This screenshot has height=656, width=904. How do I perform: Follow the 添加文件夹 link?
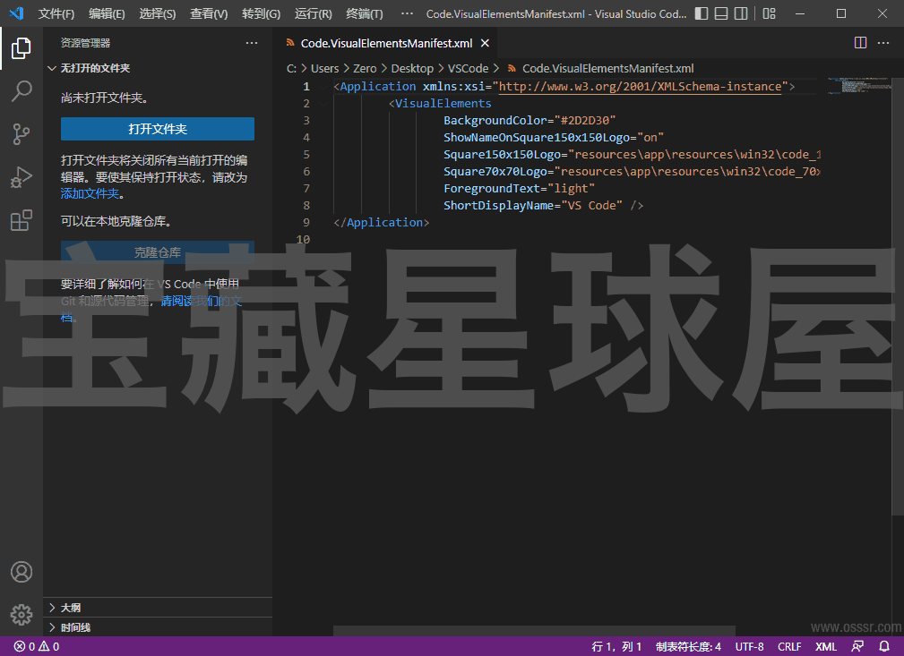(90, 193)
